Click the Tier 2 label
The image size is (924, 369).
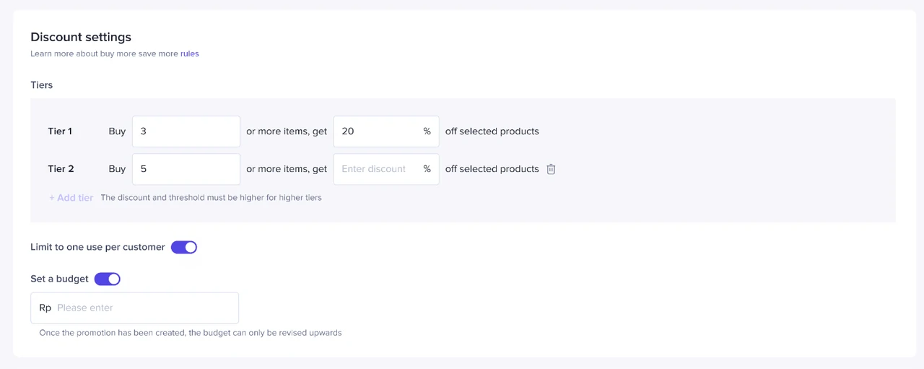pyautogui.click(x=61, y=169)
